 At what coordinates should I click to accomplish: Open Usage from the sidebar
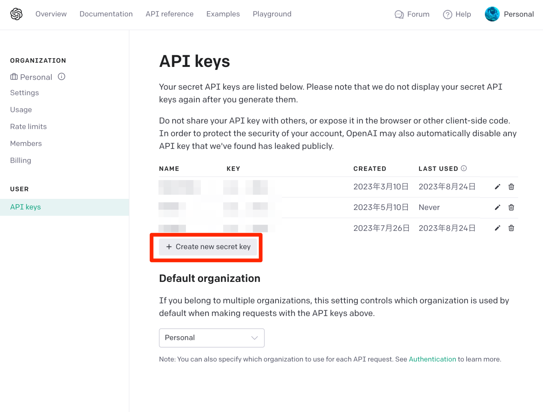[x=21, y=109]
